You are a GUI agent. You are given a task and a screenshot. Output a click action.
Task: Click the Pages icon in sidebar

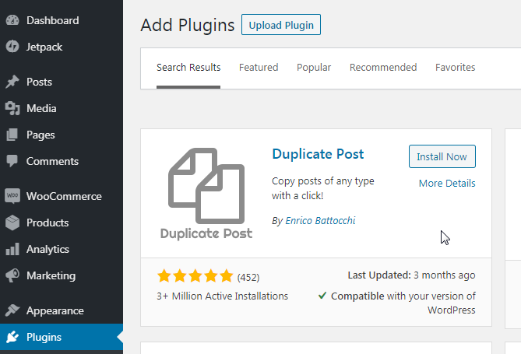(12, 135)
